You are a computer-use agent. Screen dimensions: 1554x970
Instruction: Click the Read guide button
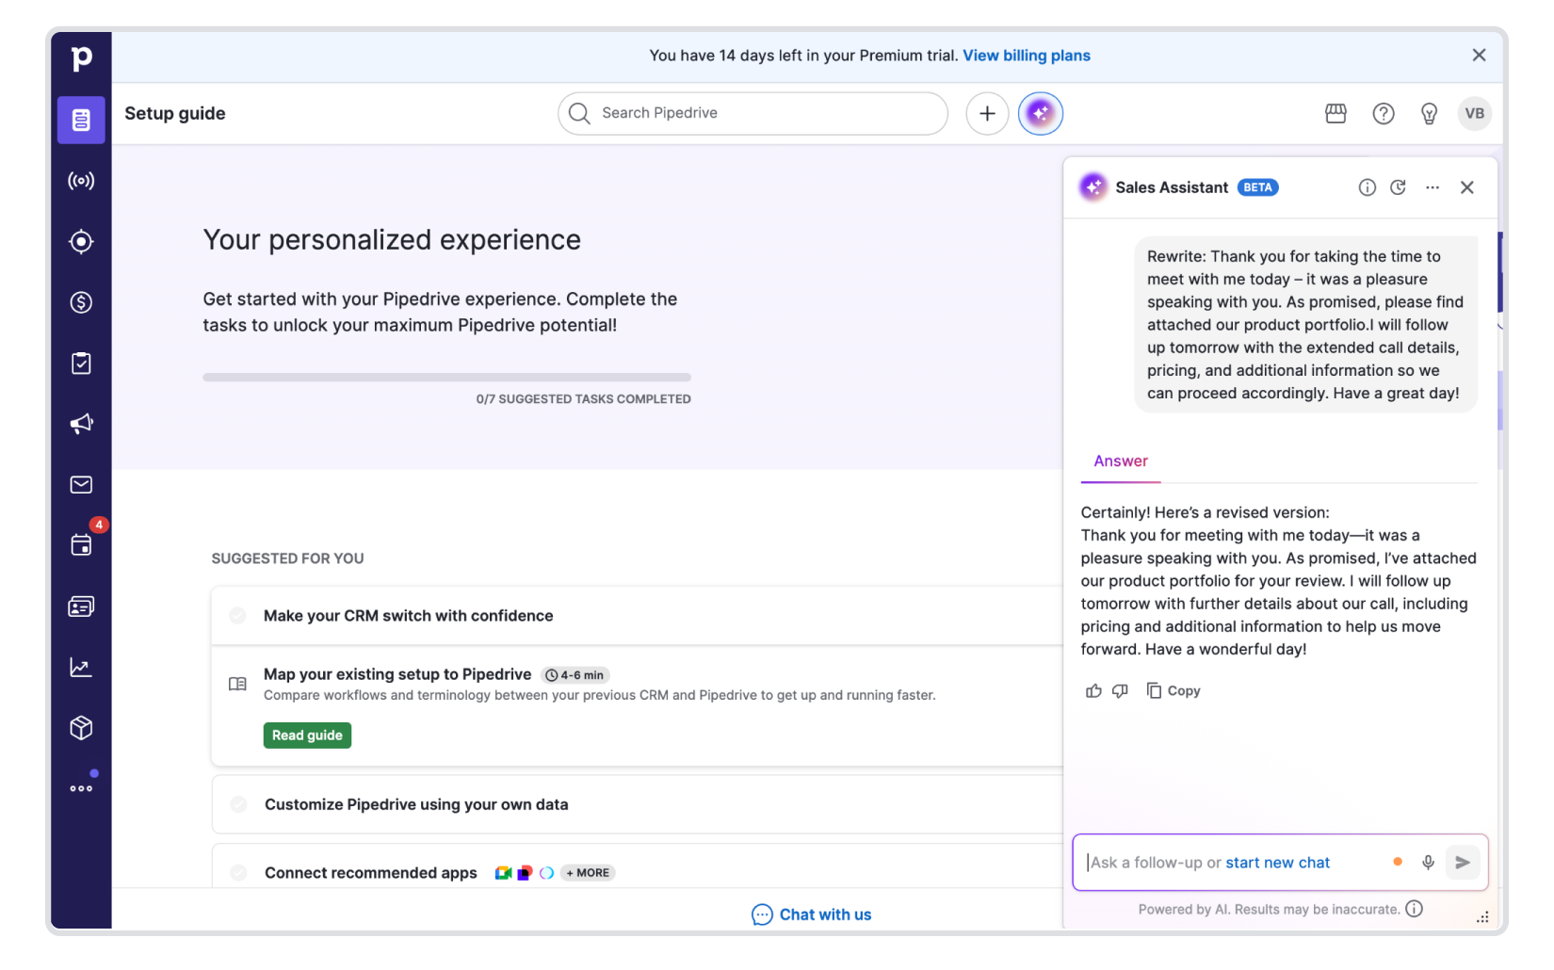pos(307,736)
